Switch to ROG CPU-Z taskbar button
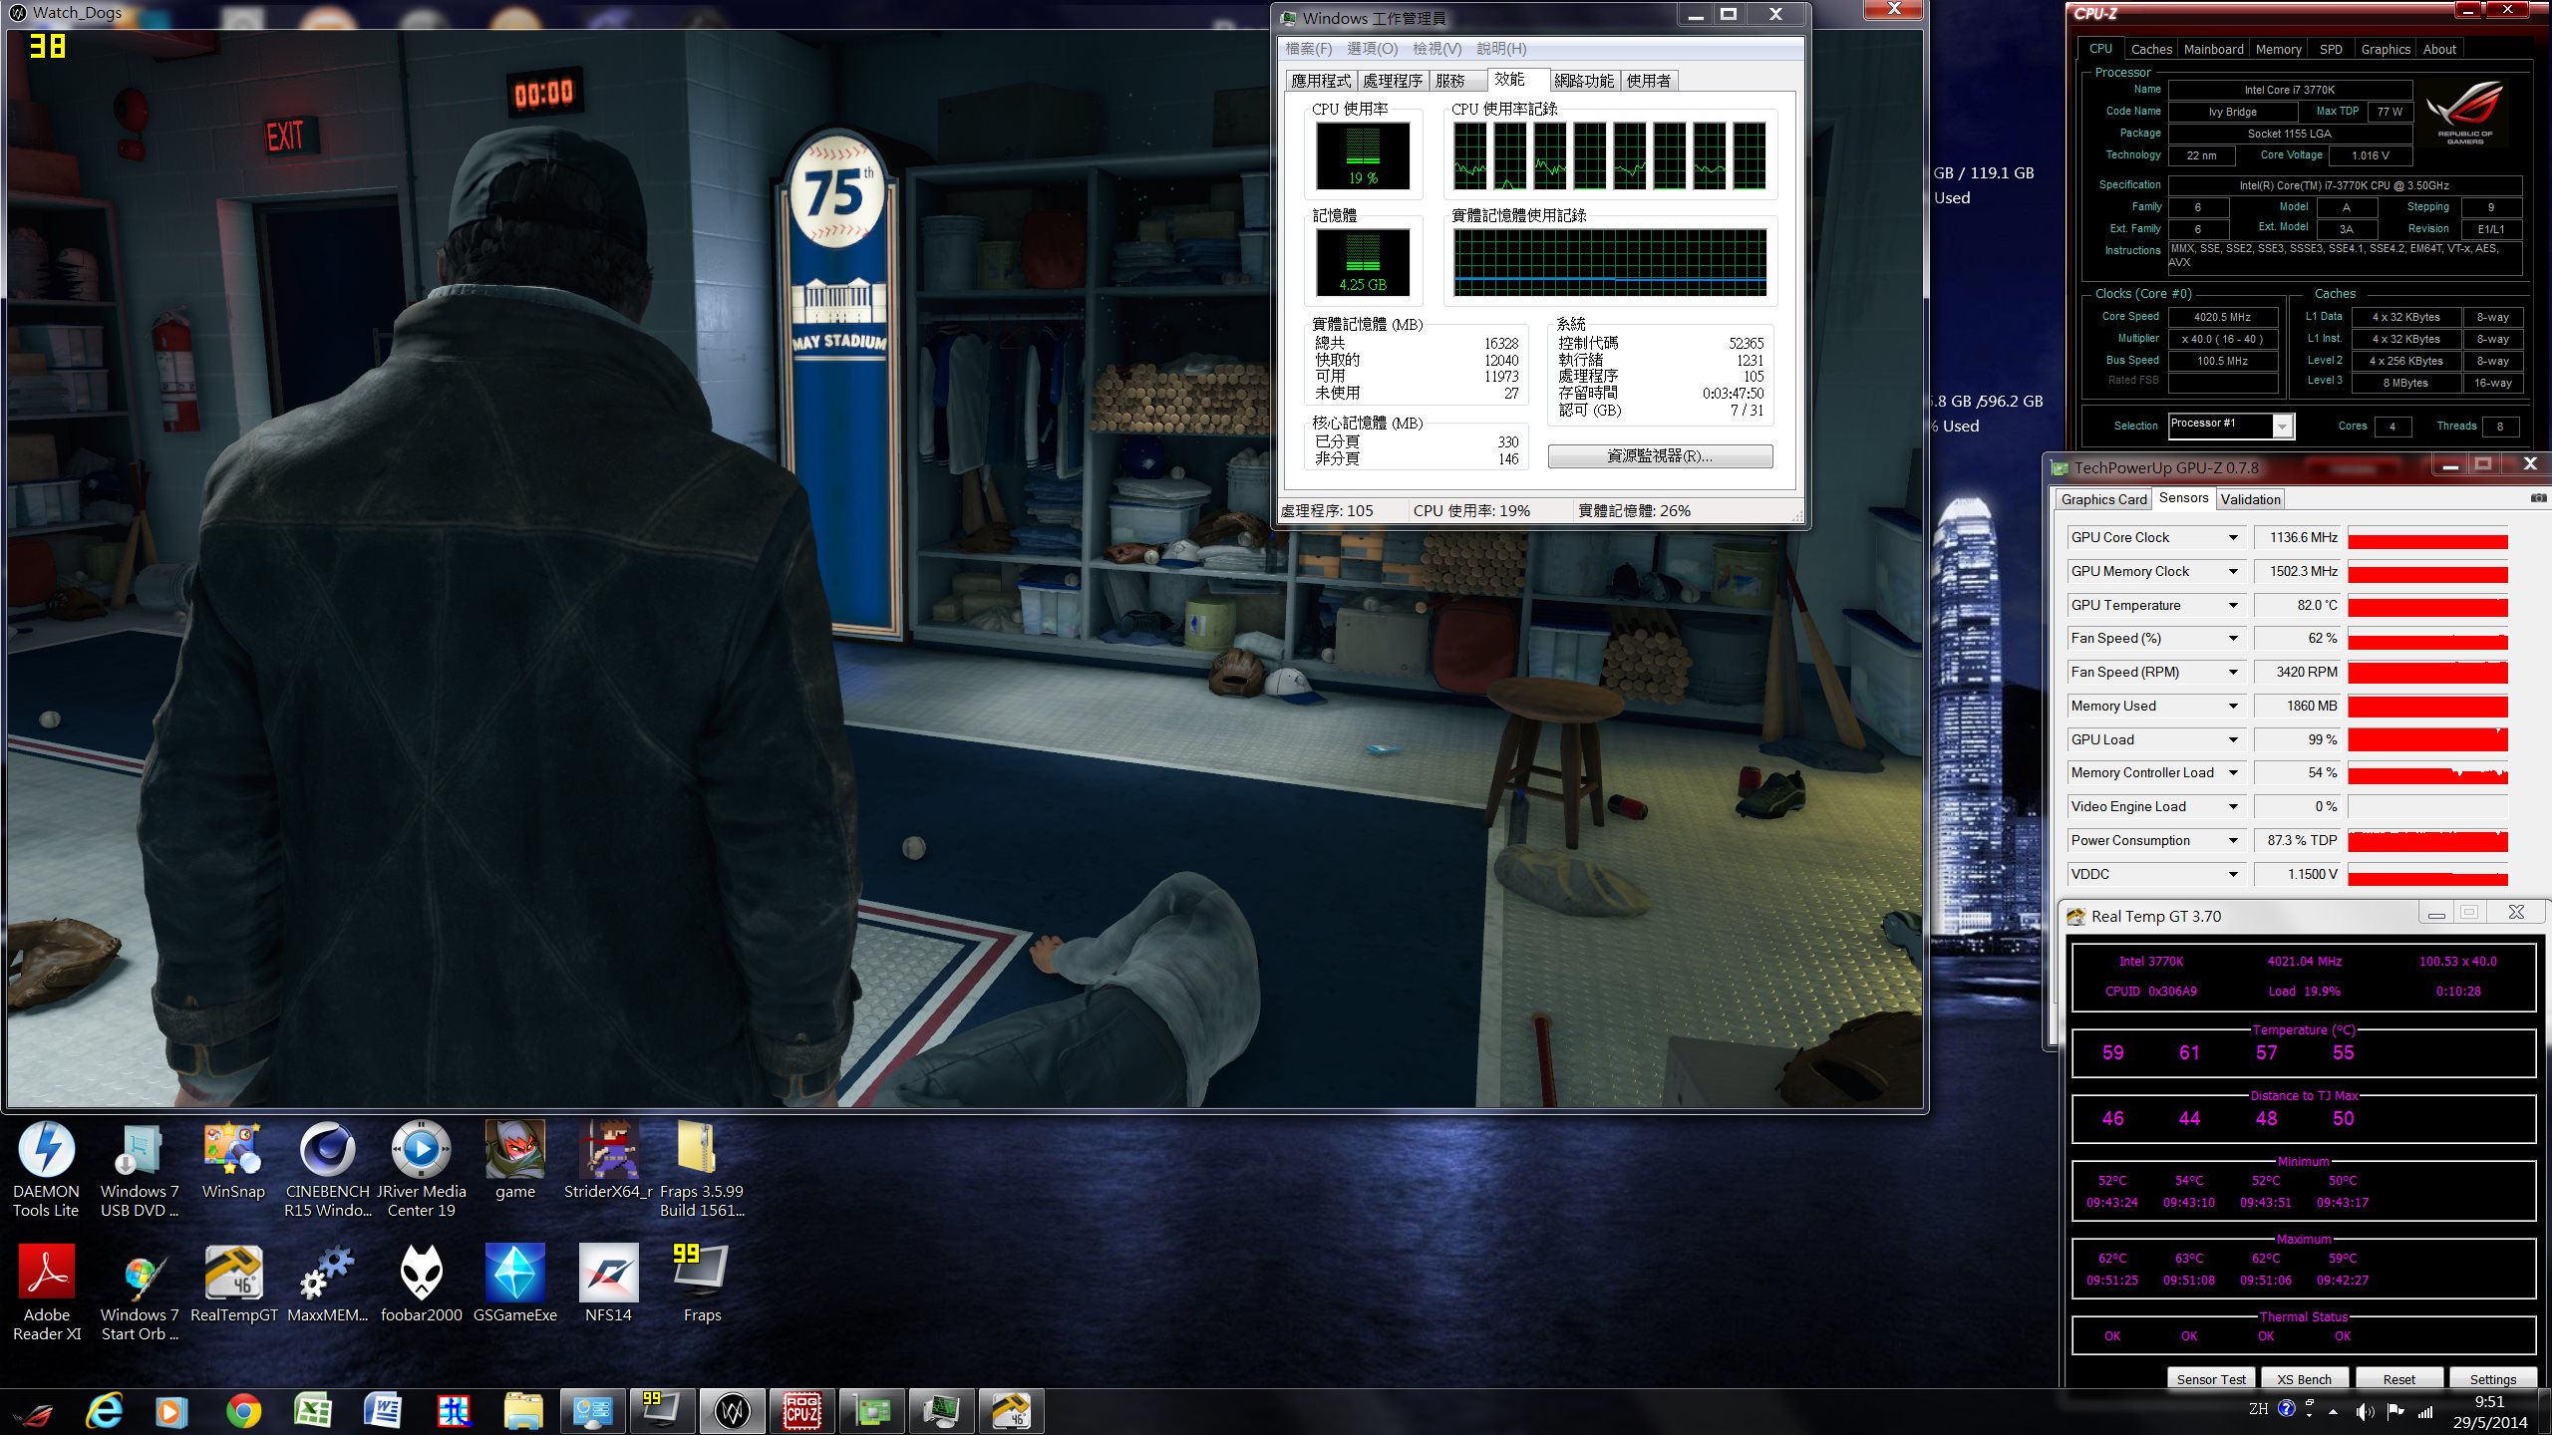This screenshot has height=1435, width=2552. [x=802, y=1412]
